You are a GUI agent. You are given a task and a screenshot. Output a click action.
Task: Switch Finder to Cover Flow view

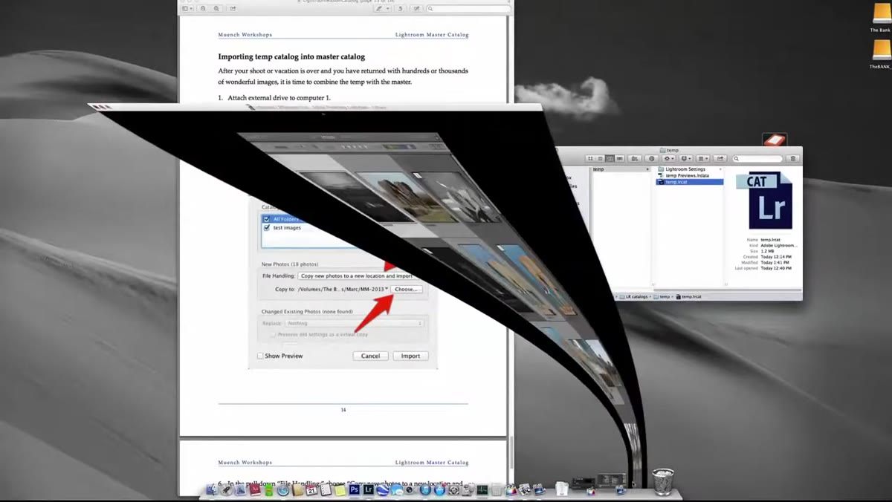coord(619,158)
